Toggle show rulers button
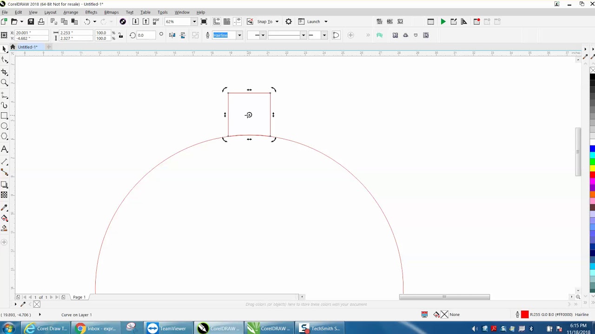 217,22
